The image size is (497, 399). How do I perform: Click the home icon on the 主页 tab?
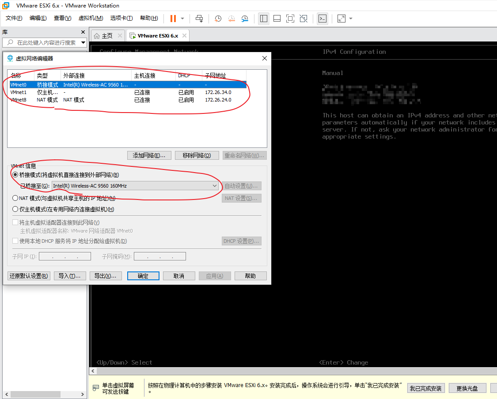(97, 36)
